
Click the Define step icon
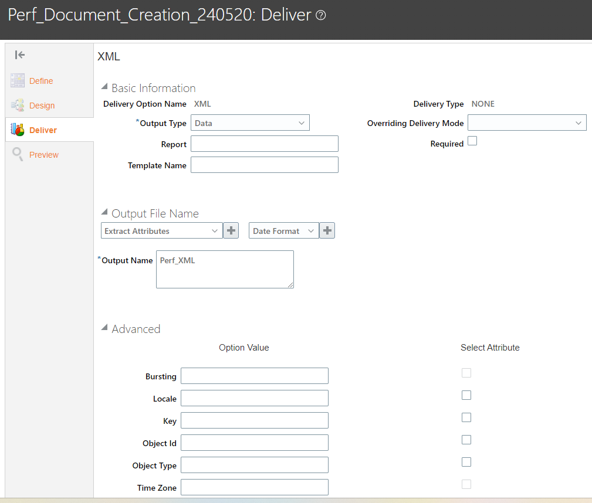[18, 80]
